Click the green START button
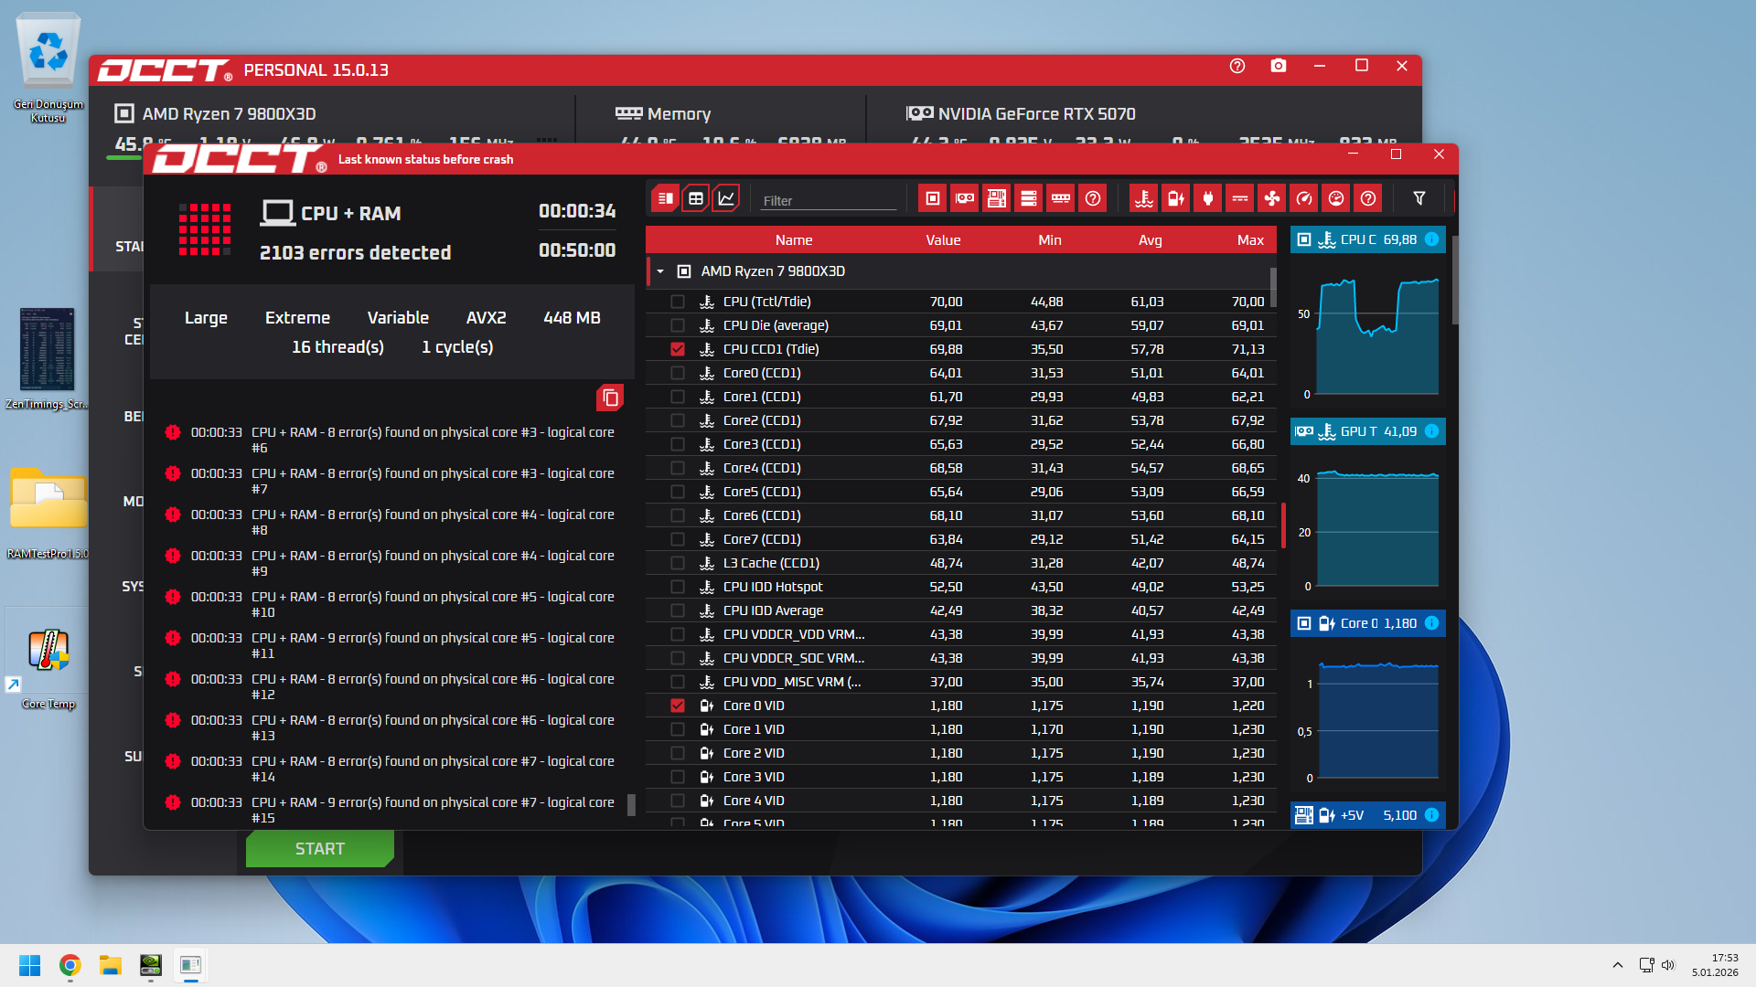Screen dimensions: 1756x987 pyautogui.click(x=320, y=849)
